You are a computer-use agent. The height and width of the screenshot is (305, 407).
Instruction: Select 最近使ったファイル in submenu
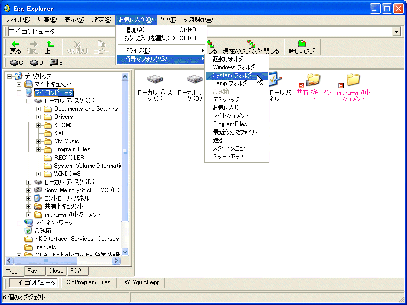tap(237, 132)
